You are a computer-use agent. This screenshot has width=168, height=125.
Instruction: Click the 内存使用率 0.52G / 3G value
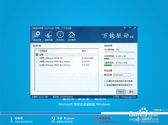tap(121, 56)
